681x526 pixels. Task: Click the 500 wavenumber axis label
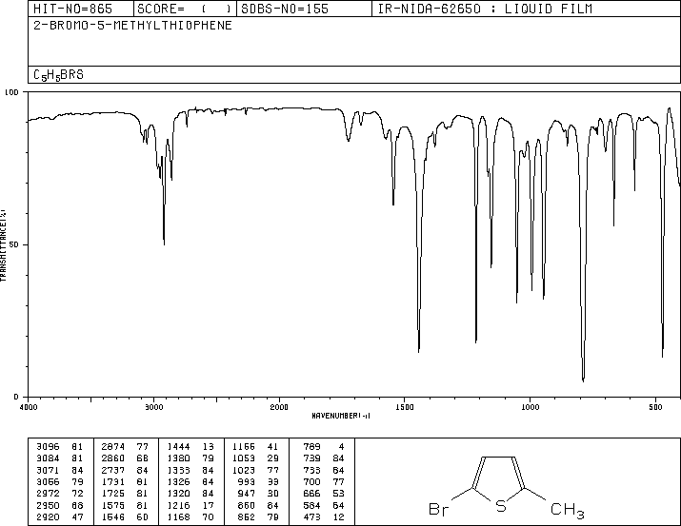click(x=655, y=407)
